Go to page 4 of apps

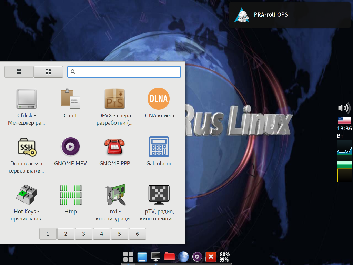pyautogui.click(x=102, y=234)
